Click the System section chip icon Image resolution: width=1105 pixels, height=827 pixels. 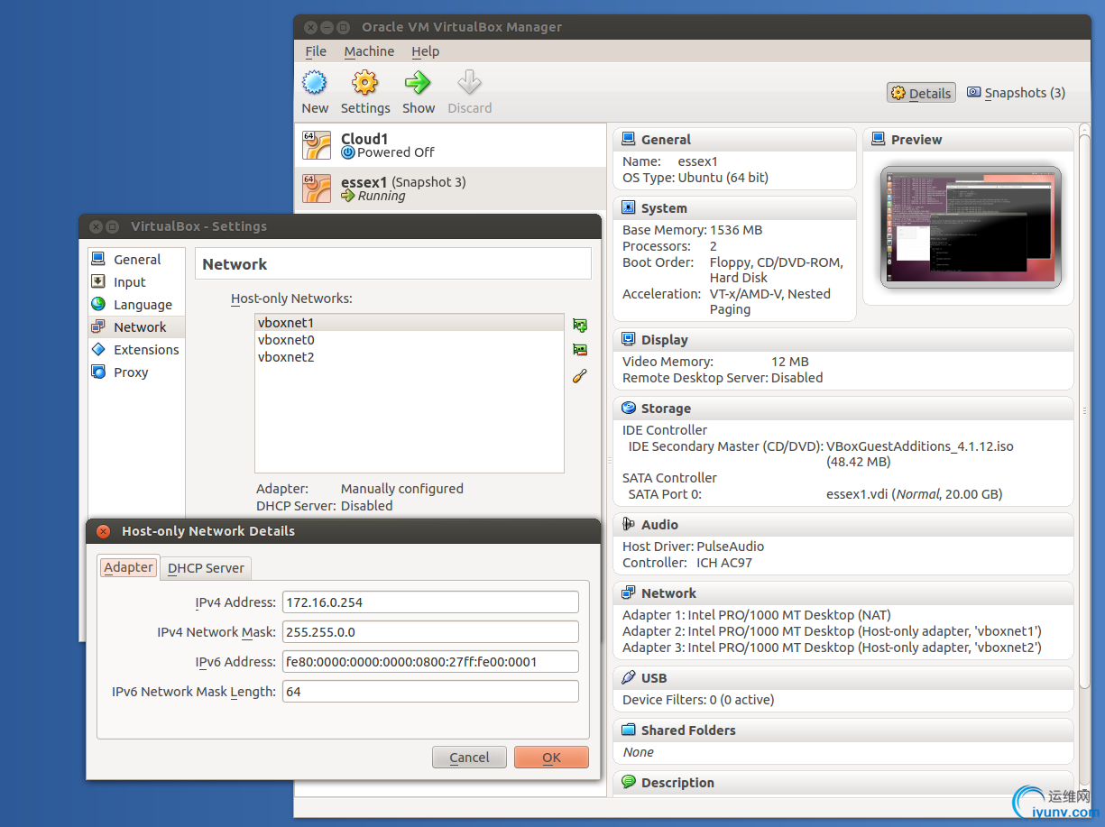pos(629,208)
